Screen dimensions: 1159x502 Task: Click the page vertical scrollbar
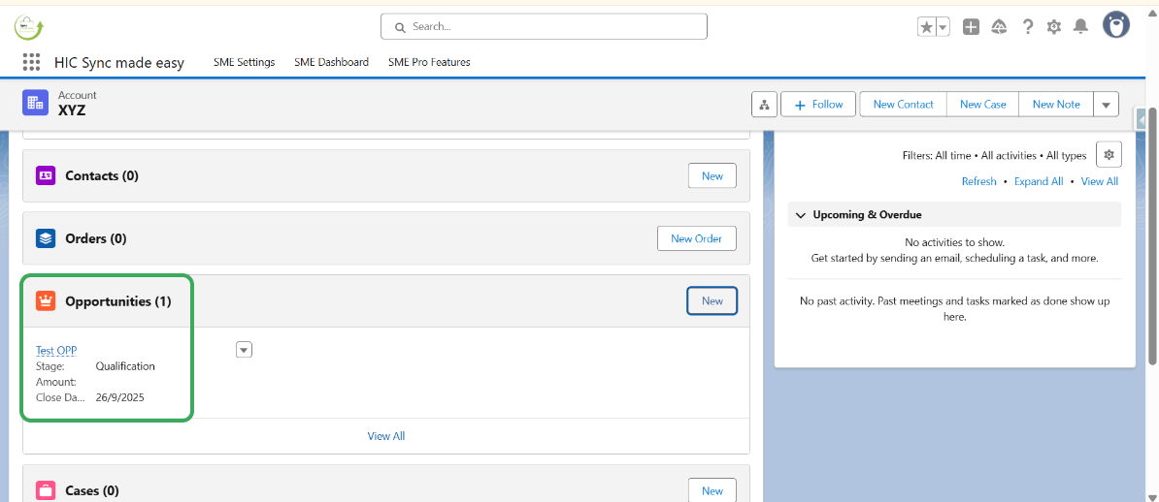click(x=1152, y=236)
